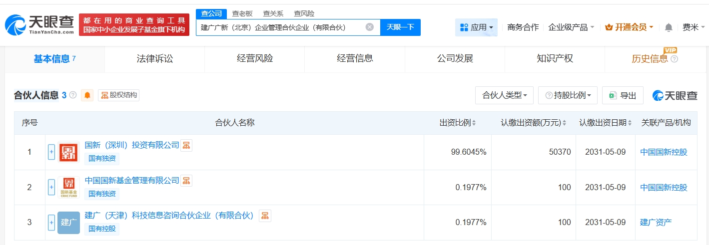
Task: Click the 国有控股 tag in row 3
Action: pos(102,229)
